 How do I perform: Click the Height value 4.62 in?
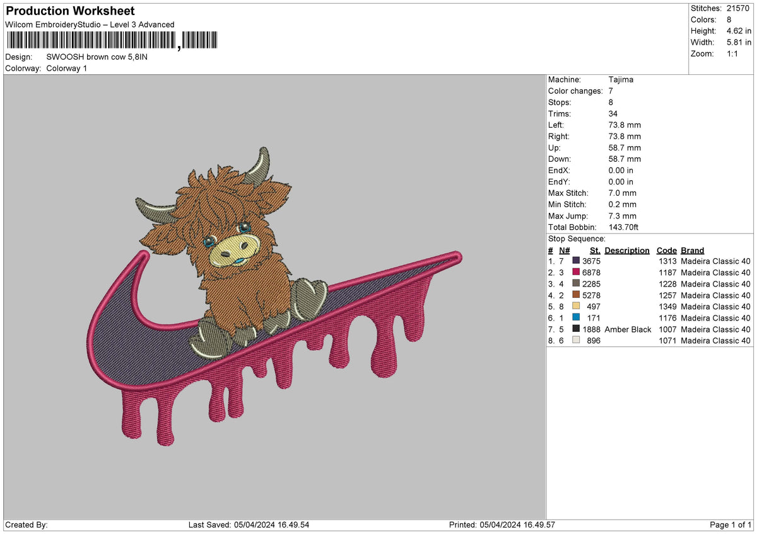pyautogui.click(x=739, y=31)
